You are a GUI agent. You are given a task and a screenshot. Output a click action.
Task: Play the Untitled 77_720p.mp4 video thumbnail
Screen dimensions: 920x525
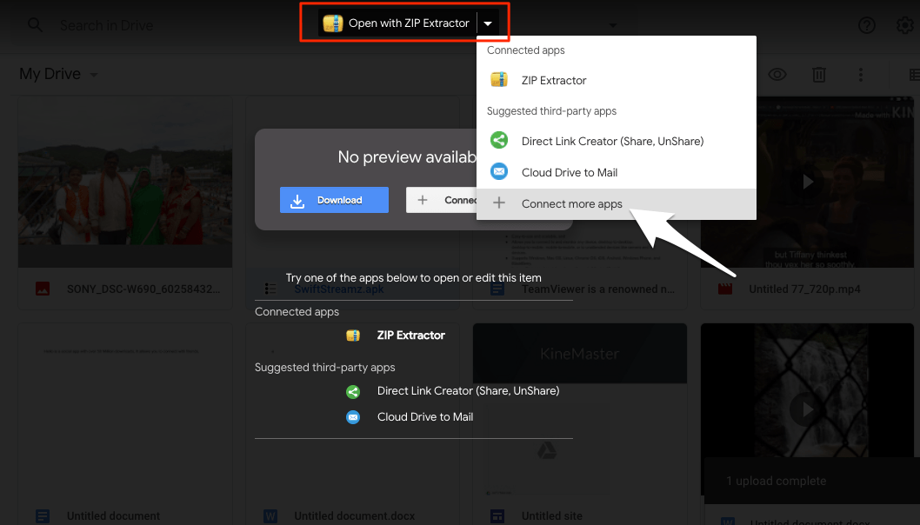coord(807,182)
